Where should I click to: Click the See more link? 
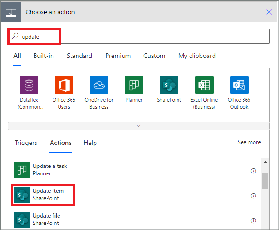click(x=249, y=142)
